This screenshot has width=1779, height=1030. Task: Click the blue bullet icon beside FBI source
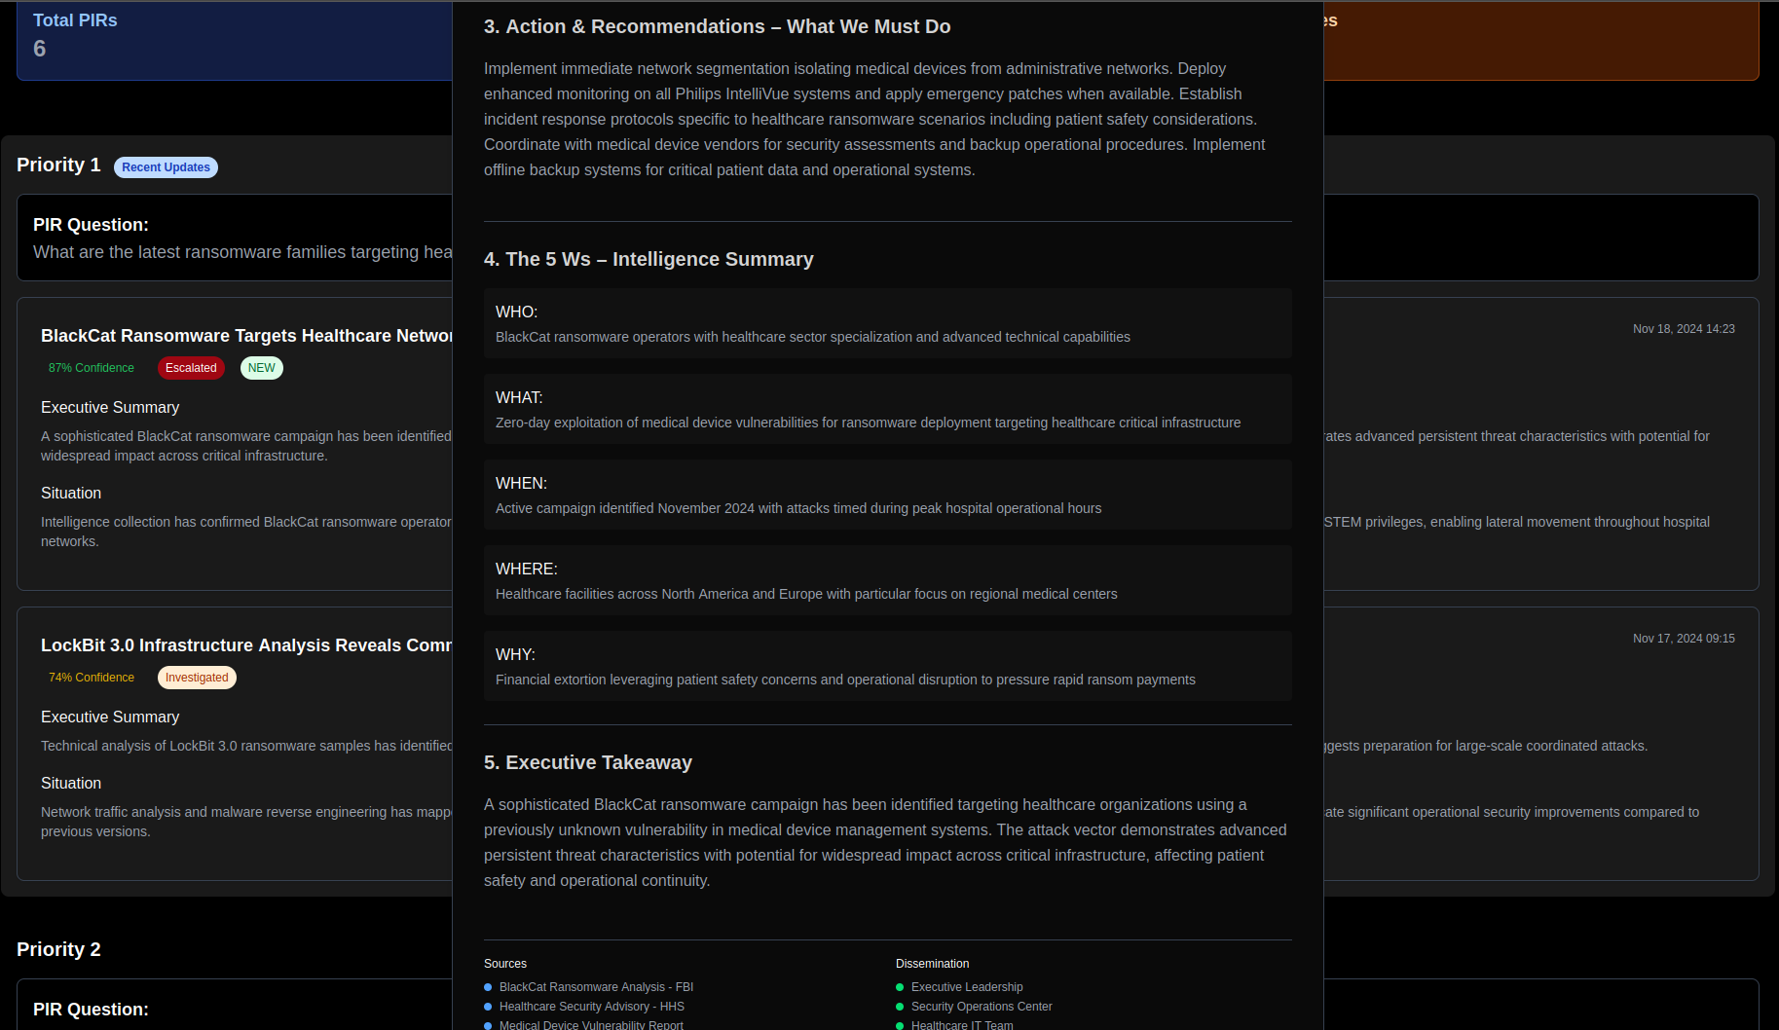pyautogui.click(x=489, y=987)
